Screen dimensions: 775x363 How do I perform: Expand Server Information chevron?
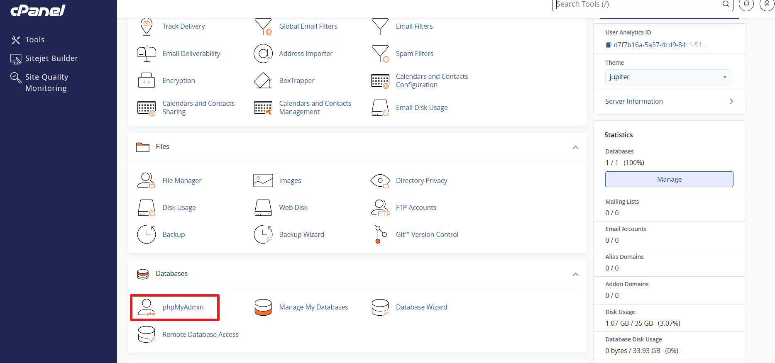[x=731, y=101]
